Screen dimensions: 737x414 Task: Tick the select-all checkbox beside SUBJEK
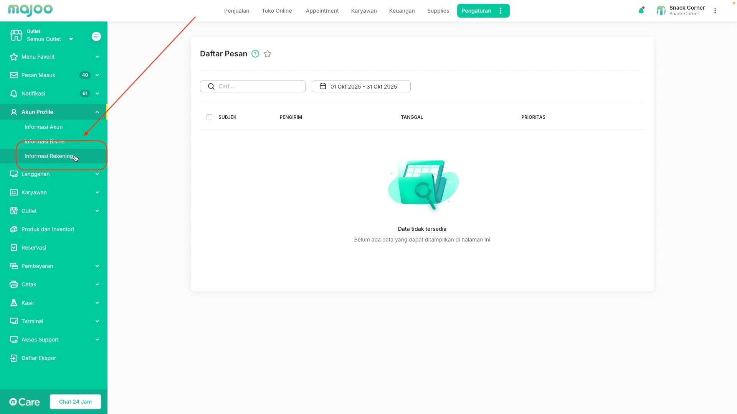click(209, 117)
